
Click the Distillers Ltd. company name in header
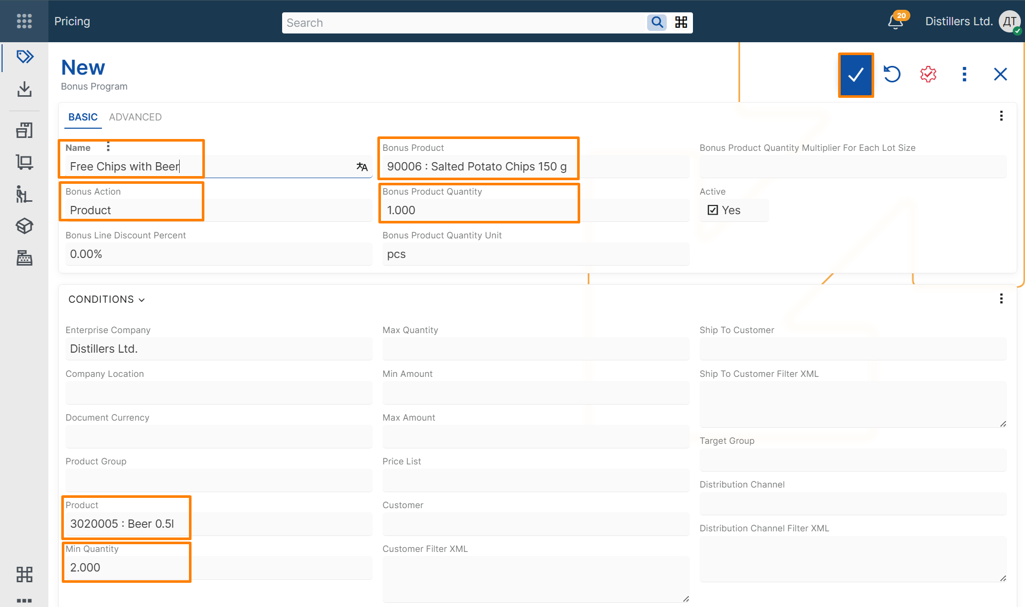959,21
